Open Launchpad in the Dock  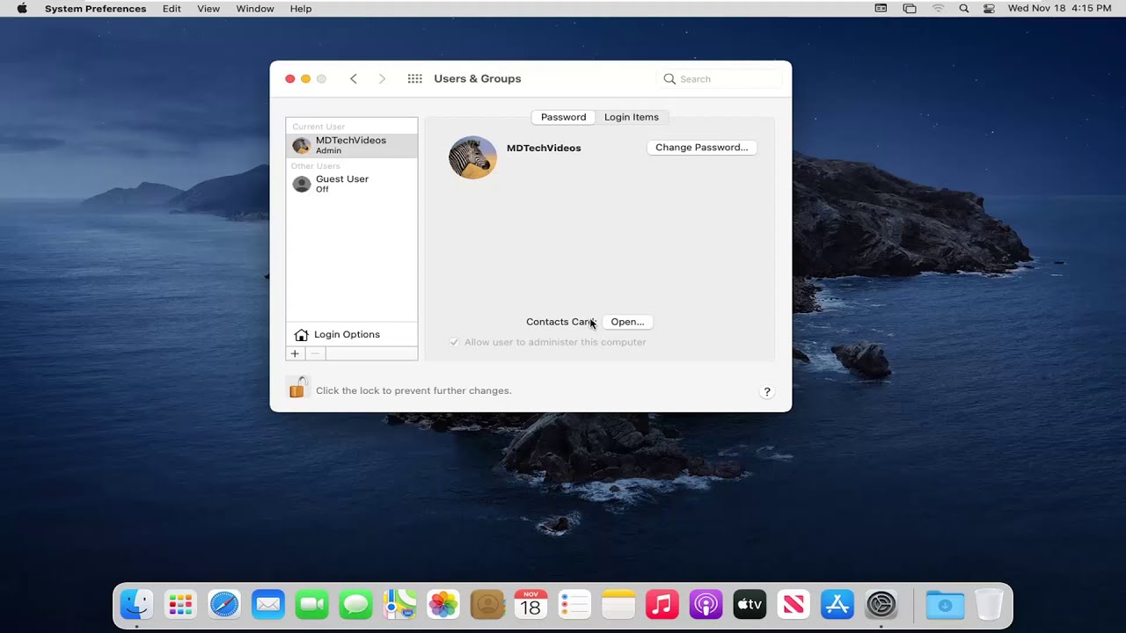pyautogui.click(x=180, y=605)
